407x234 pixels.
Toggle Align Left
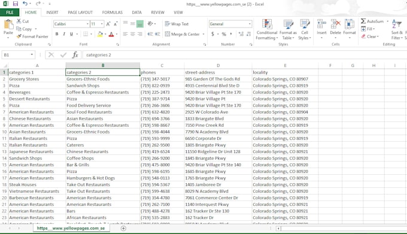point(125,34)
